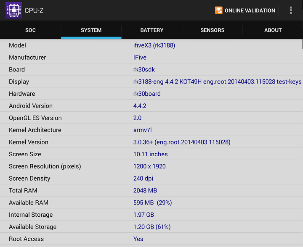Open the three-dot overflow menu
Viewport: 303px width, 247px height.
point(291,11)
